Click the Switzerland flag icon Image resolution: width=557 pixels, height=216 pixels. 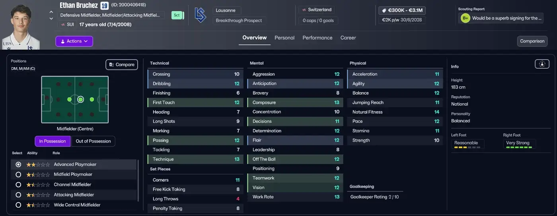(304, 10)
